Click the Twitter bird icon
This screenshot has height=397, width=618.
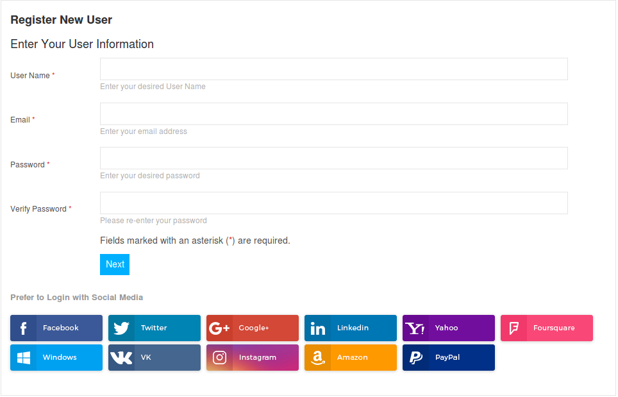click(x=121, y=328)
